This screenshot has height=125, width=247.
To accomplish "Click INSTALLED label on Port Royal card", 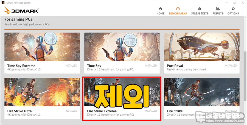I will point(231,66).
